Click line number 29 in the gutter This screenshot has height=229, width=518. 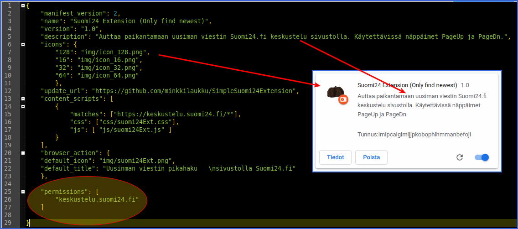[8, 223]
